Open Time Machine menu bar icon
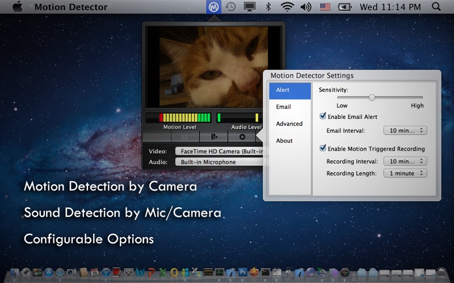Viewport: 454px width, 283px height. (x=231, y=7)
